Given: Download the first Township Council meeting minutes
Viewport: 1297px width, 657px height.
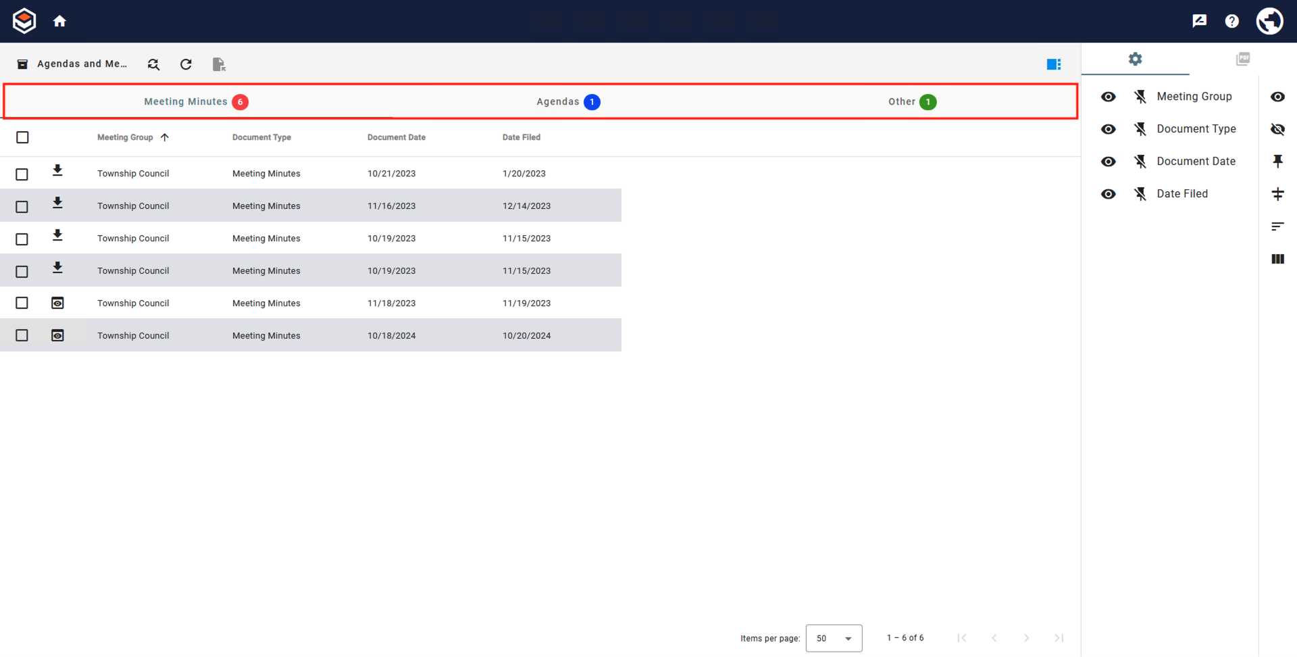Looking at the screenshot, I should pyautogui.click(x=57, y=172).
